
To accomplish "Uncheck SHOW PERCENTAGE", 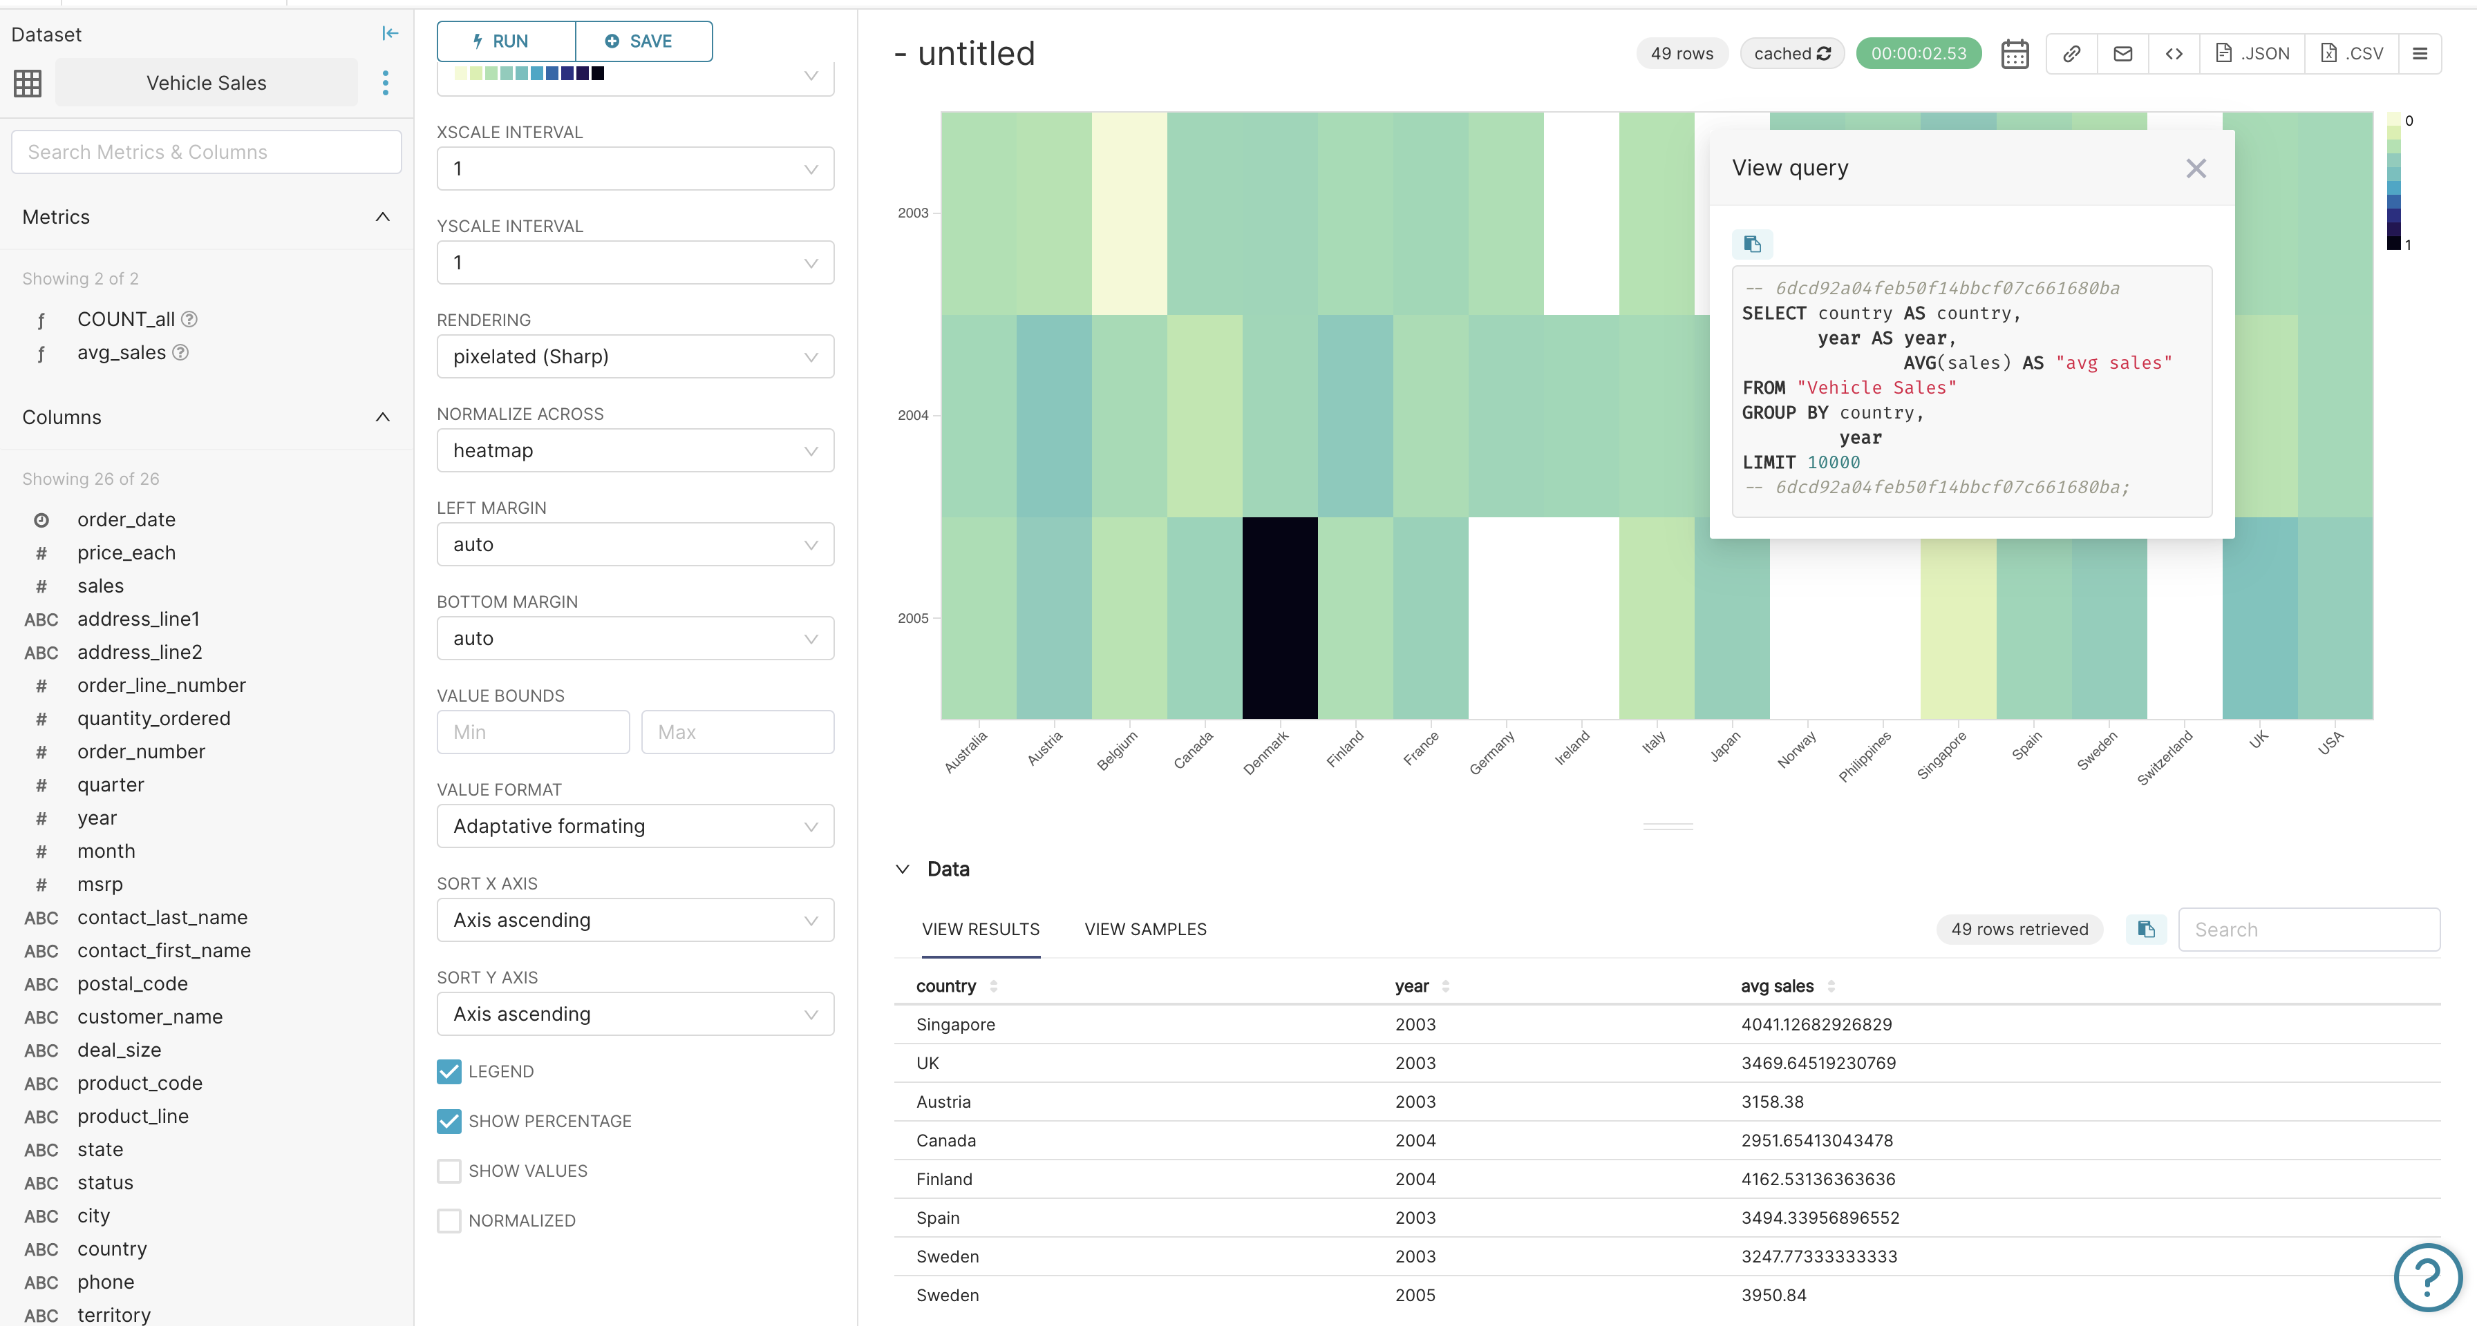I will click(448, 1120).
